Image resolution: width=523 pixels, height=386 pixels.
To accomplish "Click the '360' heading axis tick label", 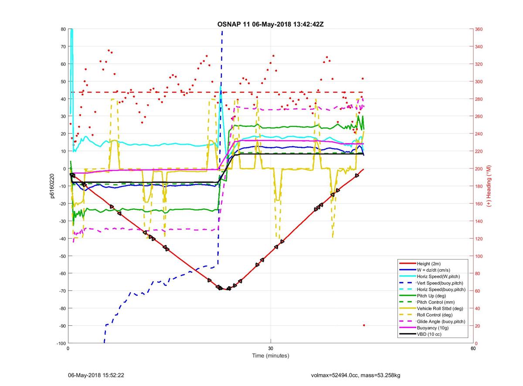I will pos(479,29).
